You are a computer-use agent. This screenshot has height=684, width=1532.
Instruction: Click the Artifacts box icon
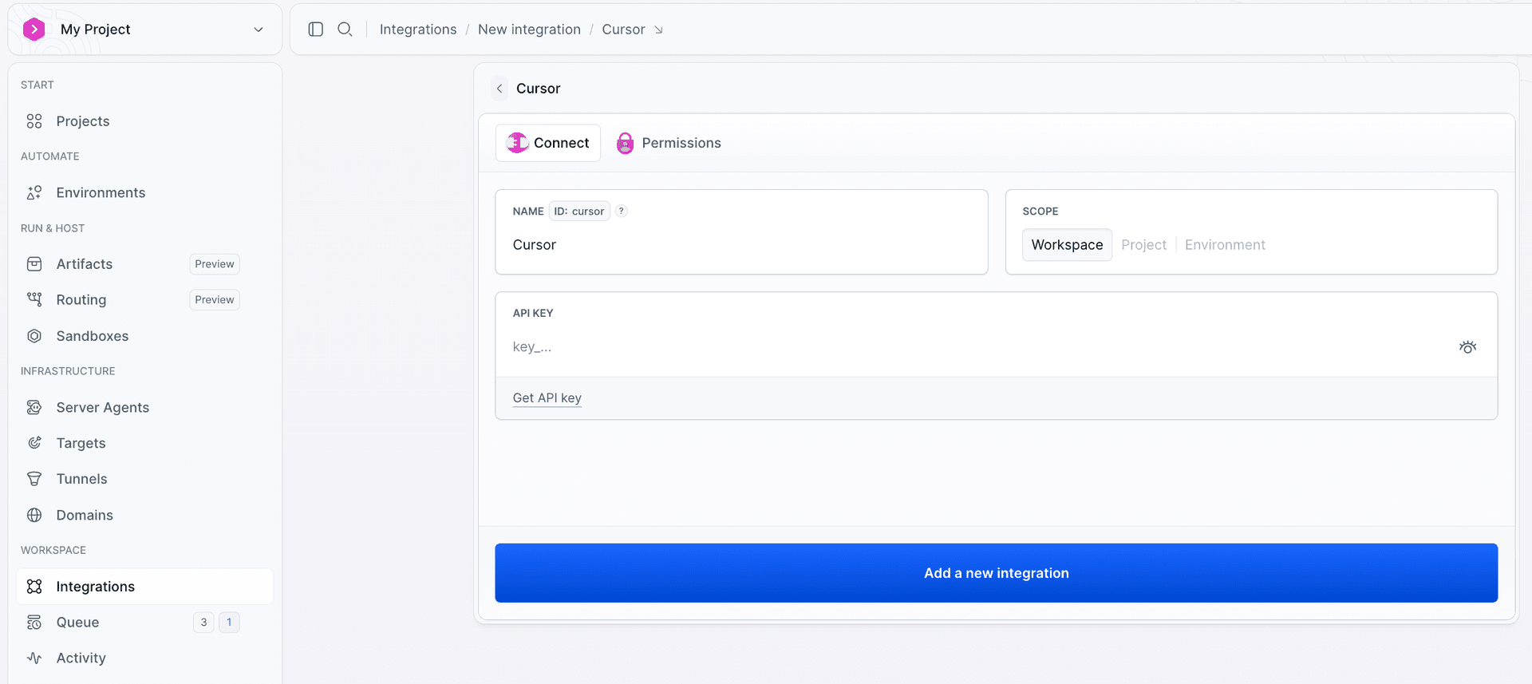tap(34, 264)
